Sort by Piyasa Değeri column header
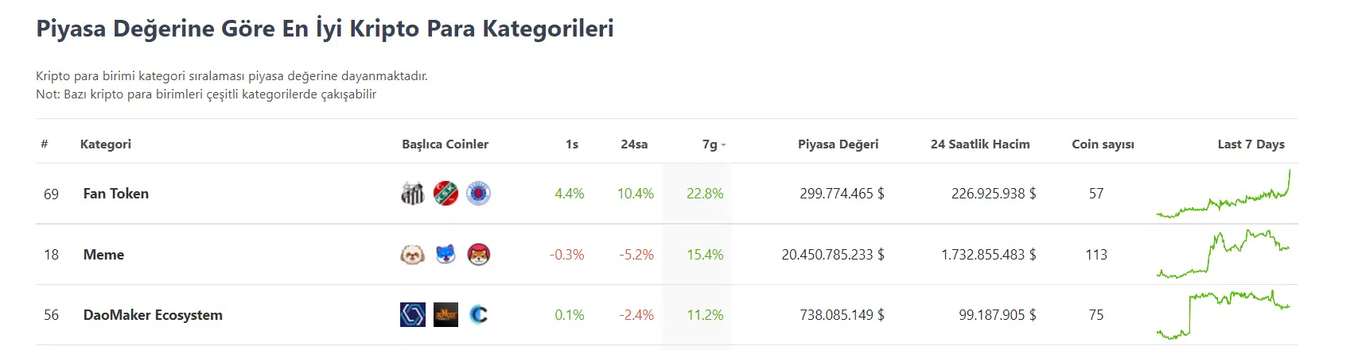This screenshot has width=1358, height=350. click(x=838, y=144)
